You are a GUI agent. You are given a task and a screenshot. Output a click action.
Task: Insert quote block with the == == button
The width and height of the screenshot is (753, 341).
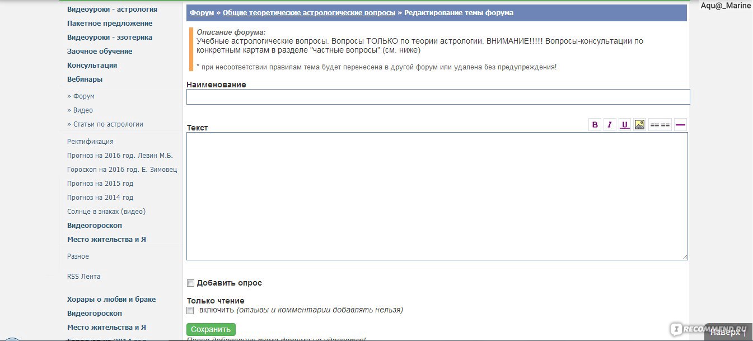click(x=660, y=124)
